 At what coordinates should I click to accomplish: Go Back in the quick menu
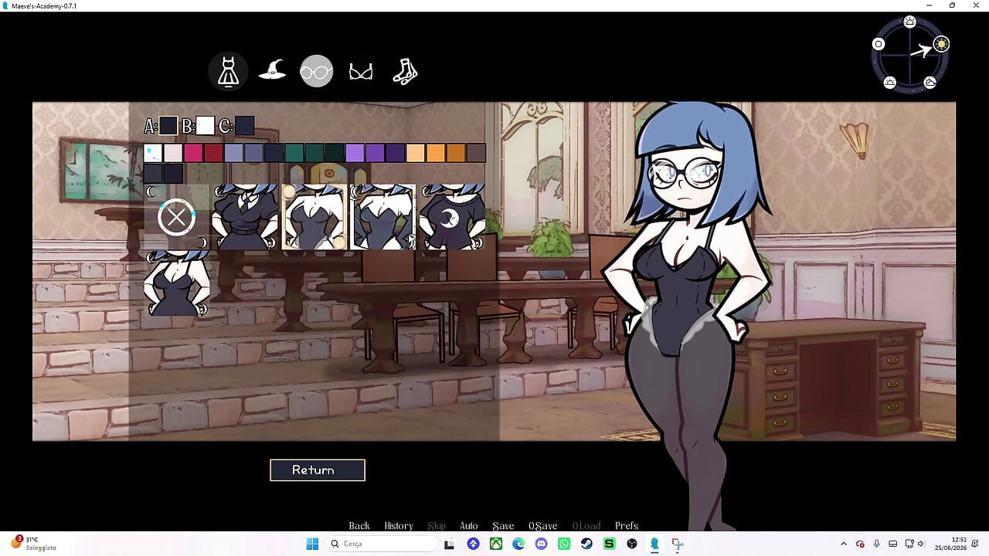[x=359, y=526]
